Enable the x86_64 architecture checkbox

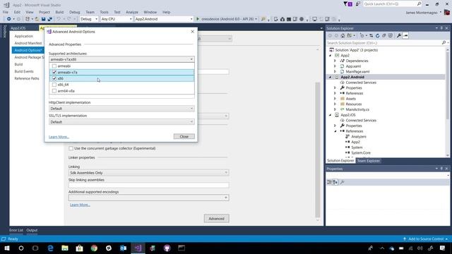[54, 85]
